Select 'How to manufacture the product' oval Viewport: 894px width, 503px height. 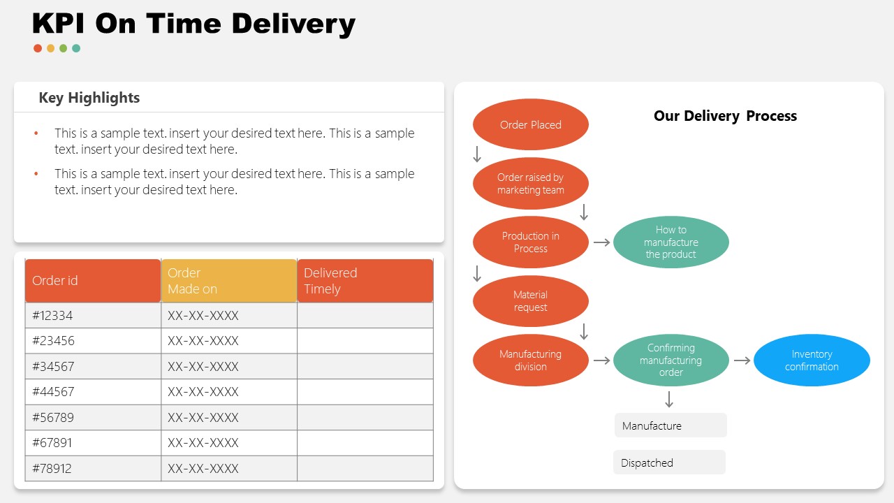pos(671,242)
